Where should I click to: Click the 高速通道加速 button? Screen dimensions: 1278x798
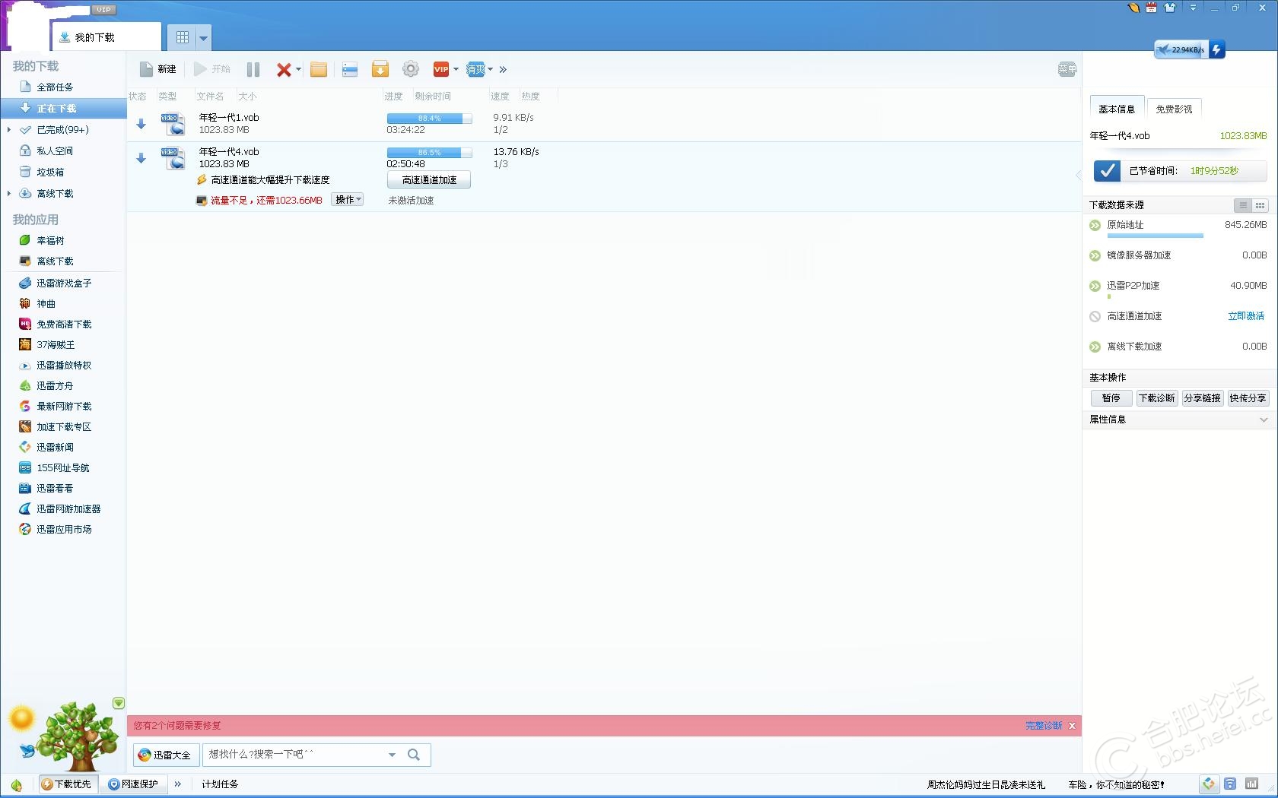(x=429, y=179)
